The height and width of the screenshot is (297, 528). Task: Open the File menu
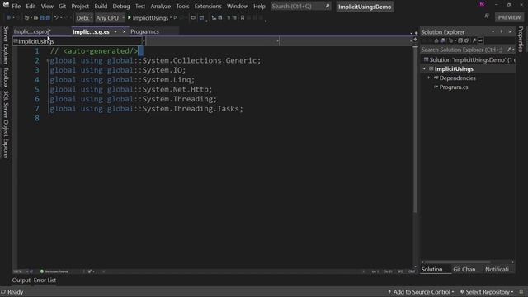pyautogui.click(x=16, y=7)
